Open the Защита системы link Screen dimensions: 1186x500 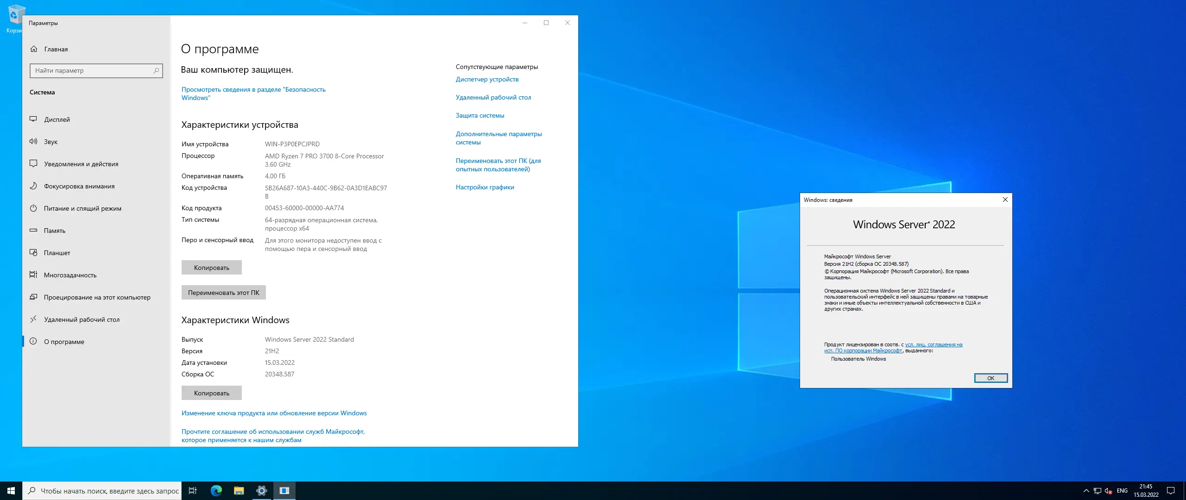point(480,115)
